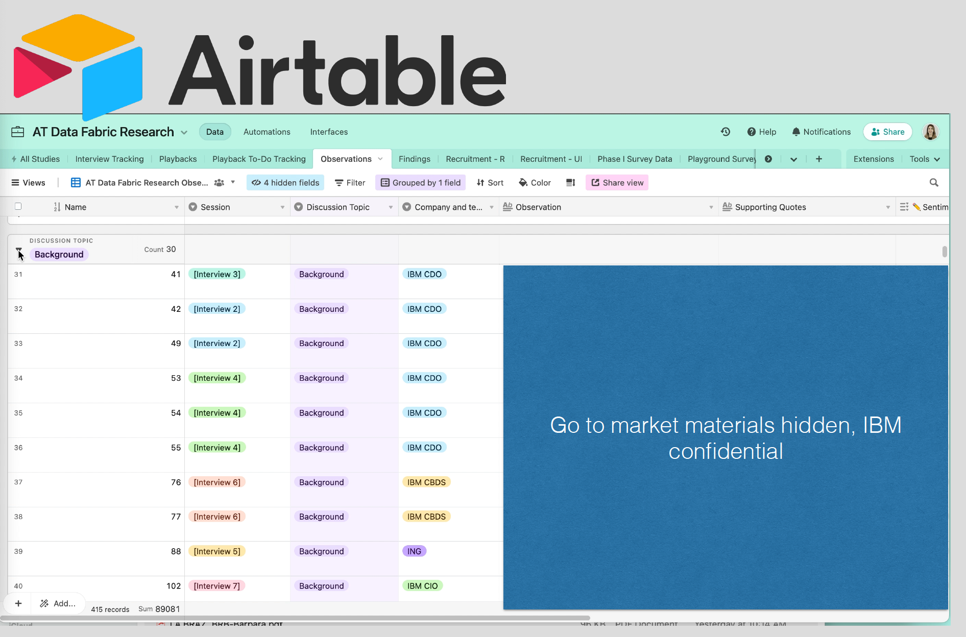
Task: Open the tables list chevron dropdown
Action: (x=793, y=159)
